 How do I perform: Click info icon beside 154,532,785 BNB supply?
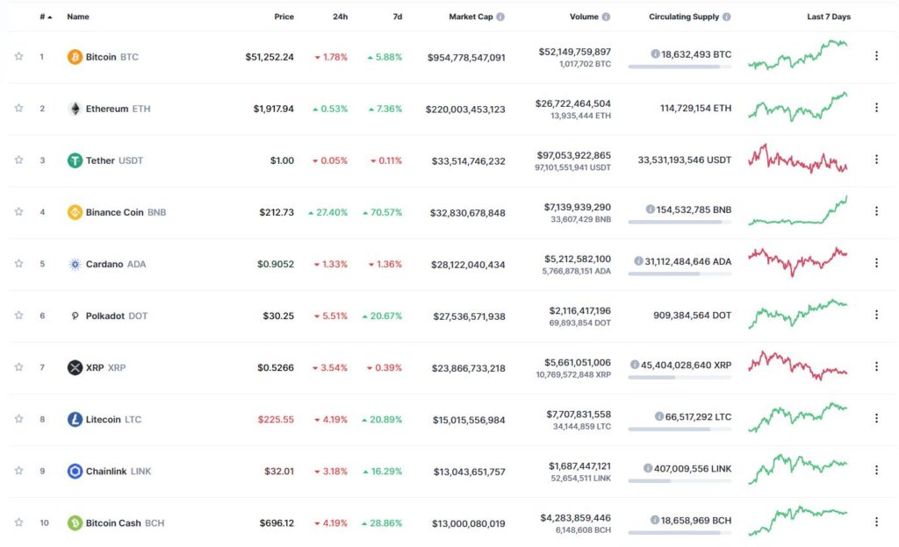[x=651, y=210]
